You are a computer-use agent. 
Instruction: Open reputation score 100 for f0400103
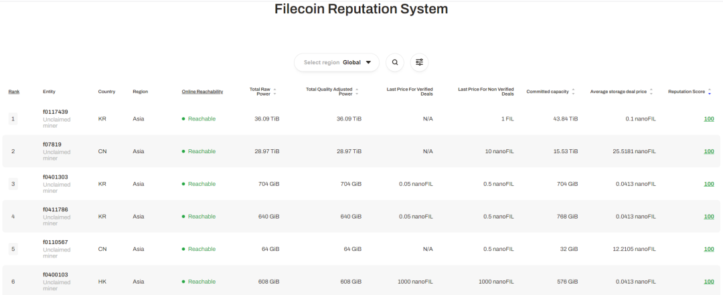point(708,282)
